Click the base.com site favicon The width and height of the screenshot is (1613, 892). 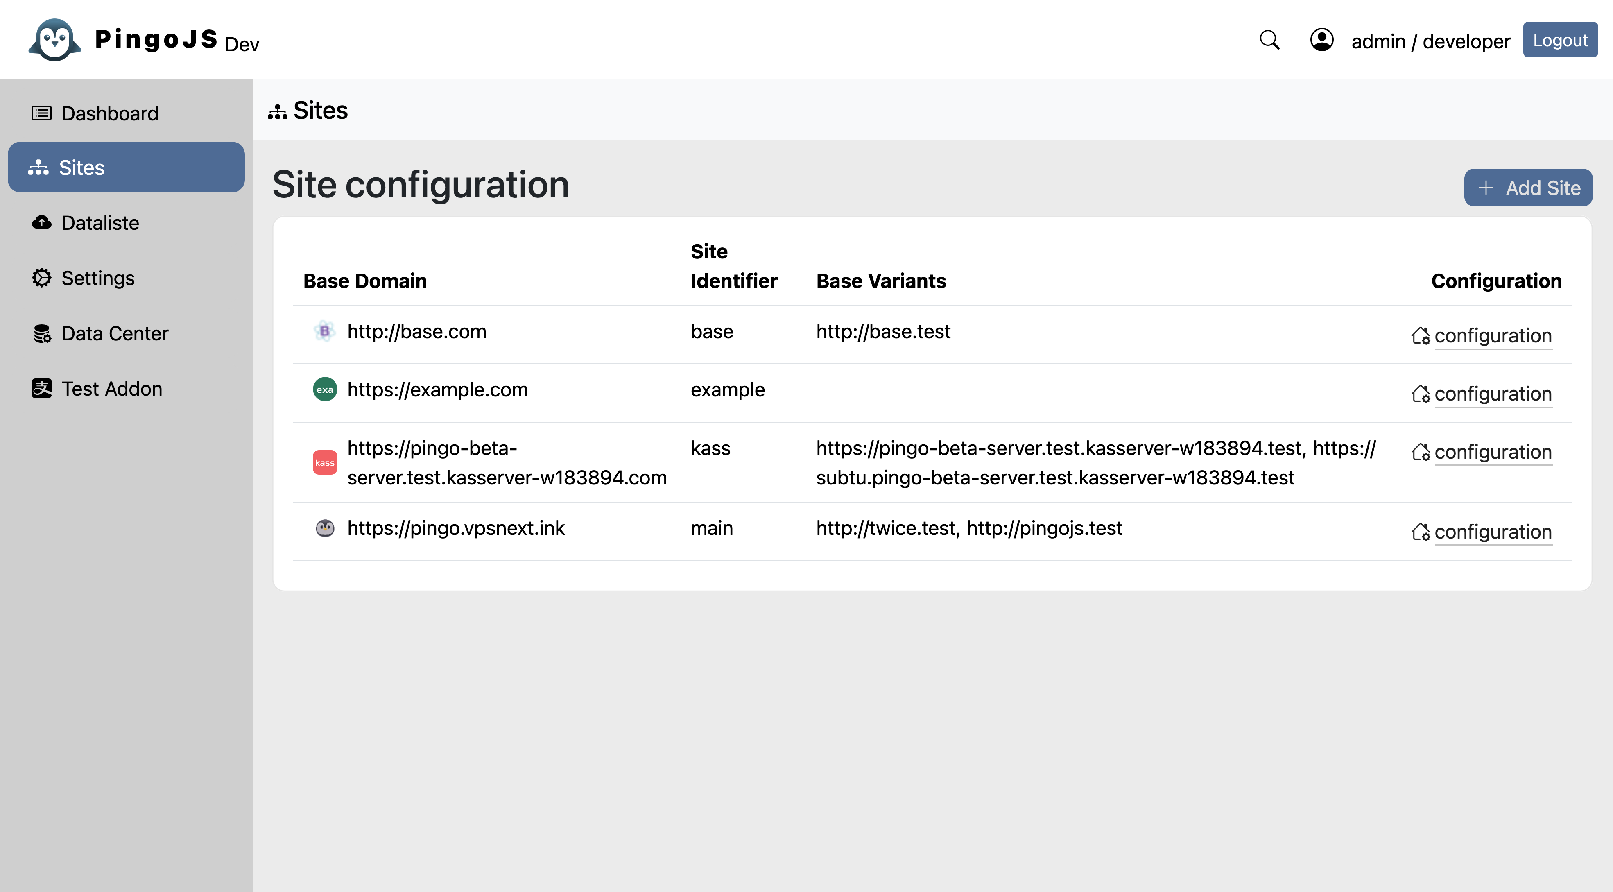324,331
